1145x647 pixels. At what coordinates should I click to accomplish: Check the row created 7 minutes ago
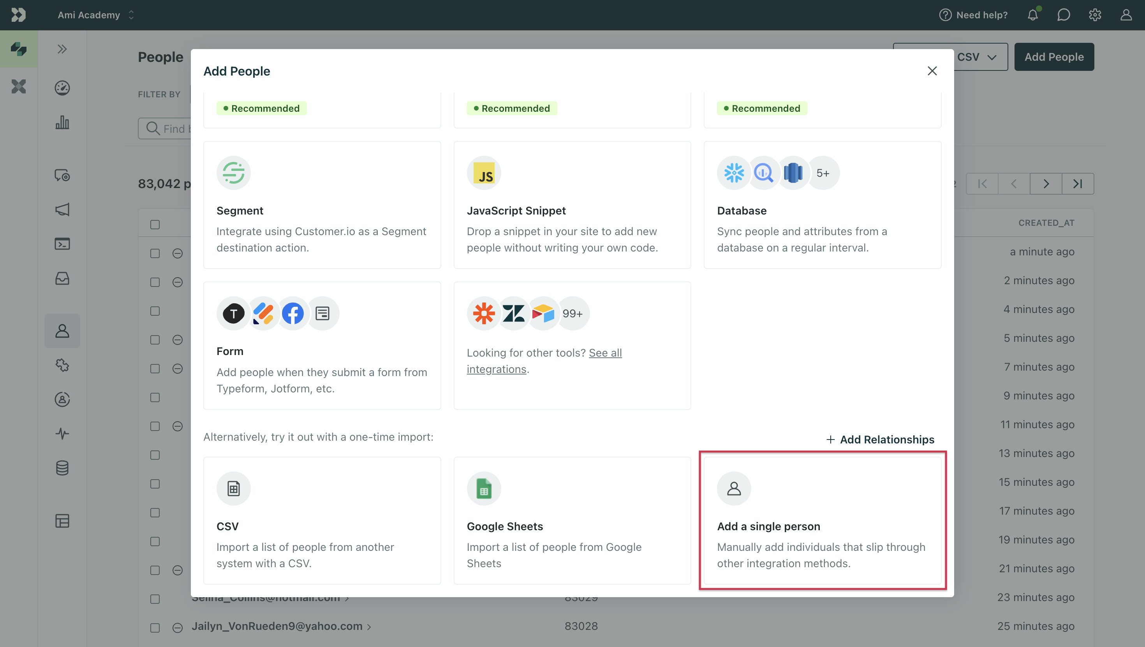(155, 369)
